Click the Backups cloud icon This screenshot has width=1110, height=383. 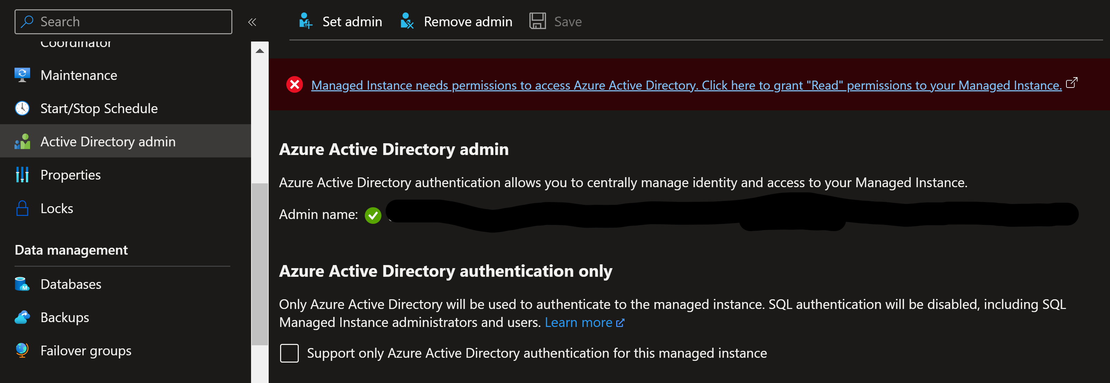22,318
